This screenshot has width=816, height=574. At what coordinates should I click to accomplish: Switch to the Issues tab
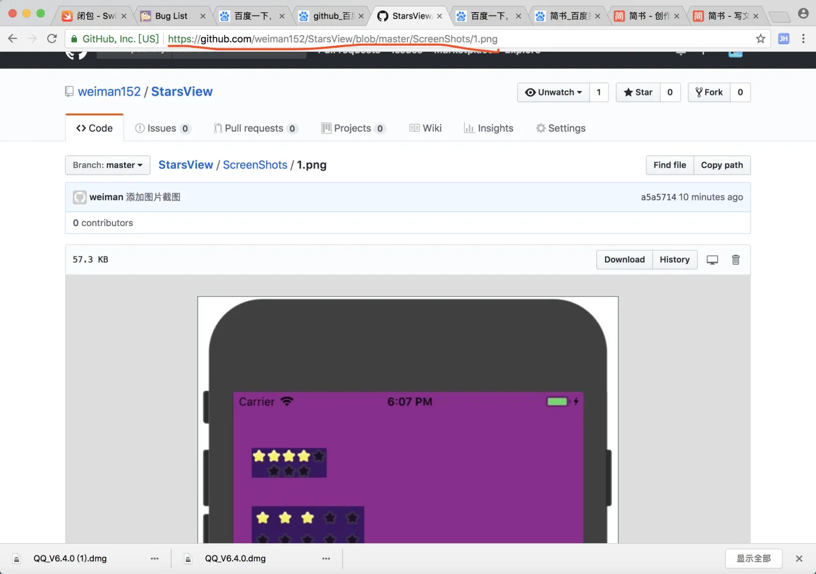tap(162, 128)
